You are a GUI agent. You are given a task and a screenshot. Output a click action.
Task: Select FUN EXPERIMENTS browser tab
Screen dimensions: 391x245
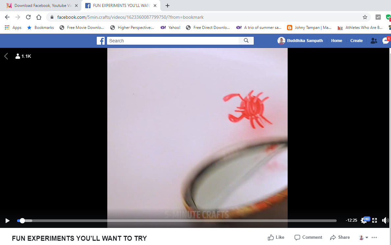[x=121, y=6]
